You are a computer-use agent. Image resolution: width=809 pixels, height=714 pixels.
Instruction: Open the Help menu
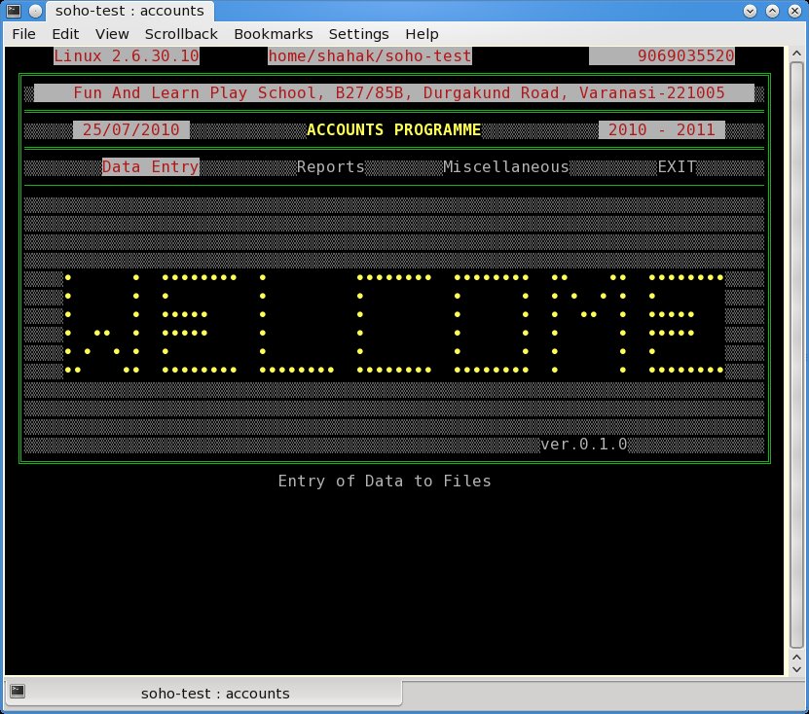[x=422, y=34]
